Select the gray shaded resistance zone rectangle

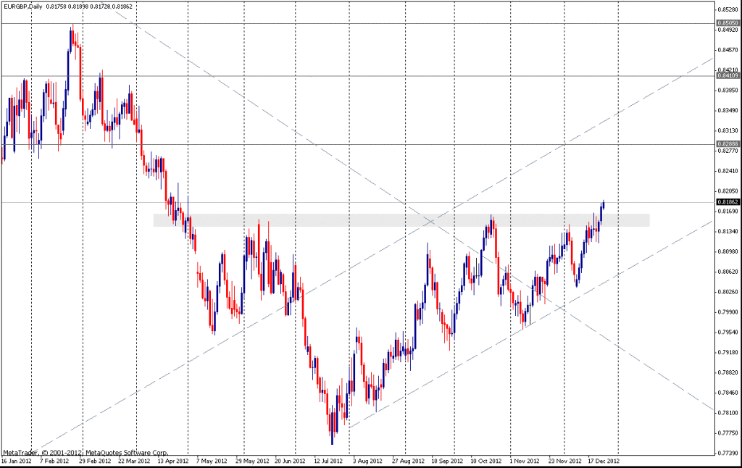401,220
